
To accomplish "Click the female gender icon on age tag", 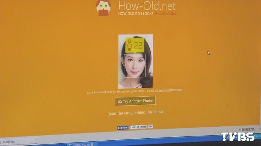I will click(x=129, y=45).
